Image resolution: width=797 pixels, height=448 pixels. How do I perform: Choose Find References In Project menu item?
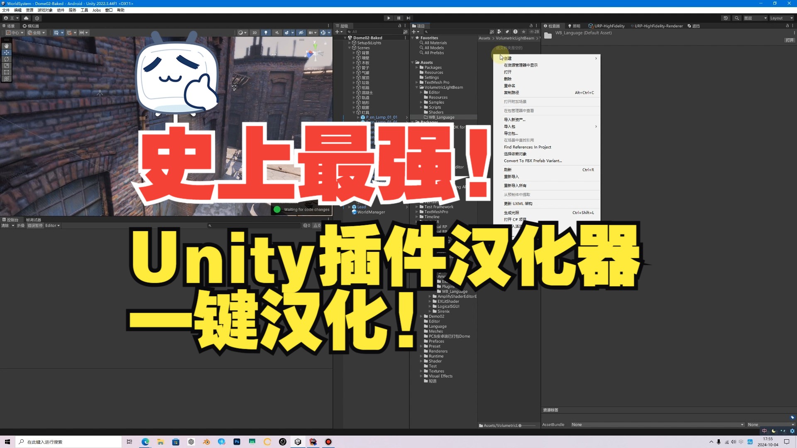[527, 147]
